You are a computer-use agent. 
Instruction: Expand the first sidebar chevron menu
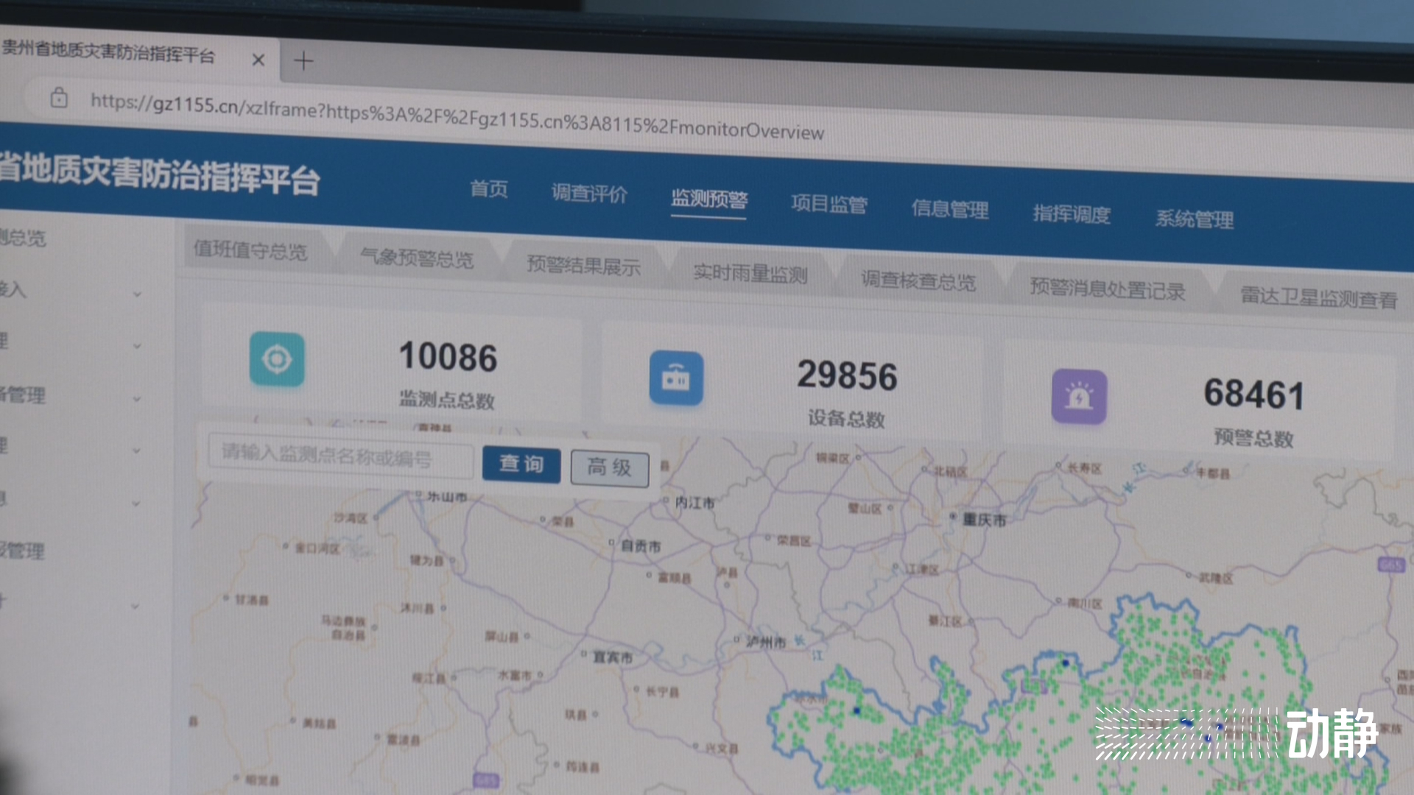pyautogui.click(x=137, y=294)
